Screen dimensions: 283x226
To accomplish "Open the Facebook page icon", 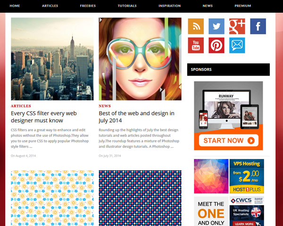I will 258,26.
